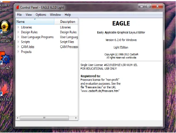Click the horizontal scrollbar left arrow
176x133 pixels.
[x=17, y=118]
